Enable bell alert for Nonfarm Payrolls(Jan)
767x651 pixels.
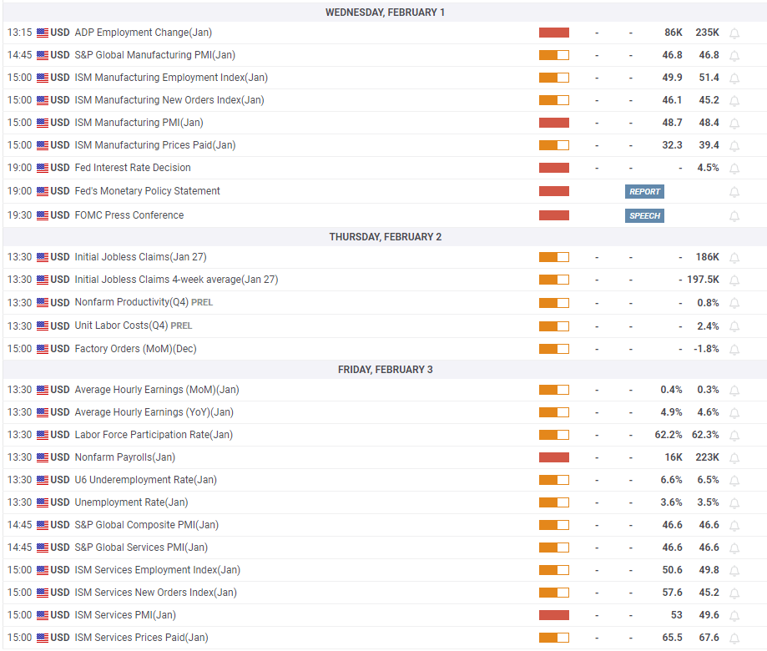click(x=734, y=458)
